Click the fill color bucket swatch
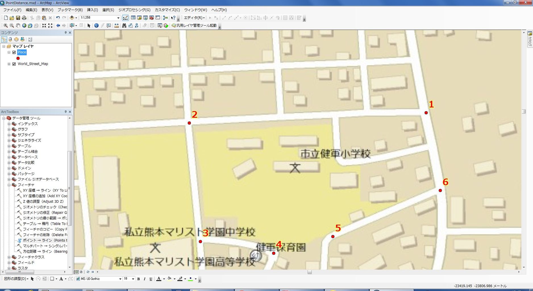 [169, 279]
